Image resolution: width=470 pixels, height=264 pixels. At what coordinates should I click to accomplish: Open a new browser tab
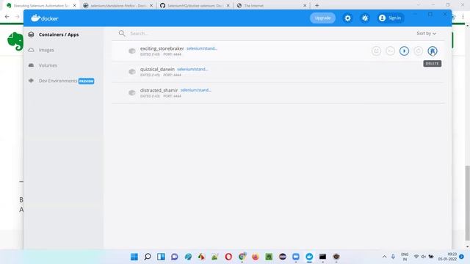(x=317, y=5)
